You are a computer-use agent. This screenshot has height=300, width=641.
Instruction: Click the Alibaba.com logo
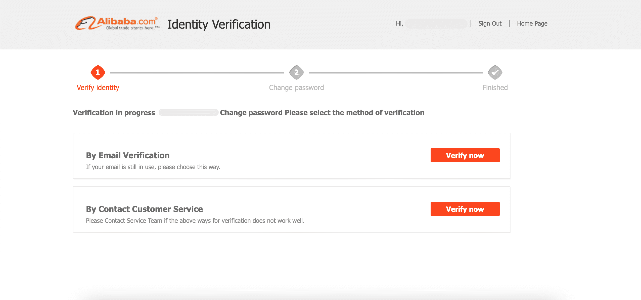pos(117,23)
